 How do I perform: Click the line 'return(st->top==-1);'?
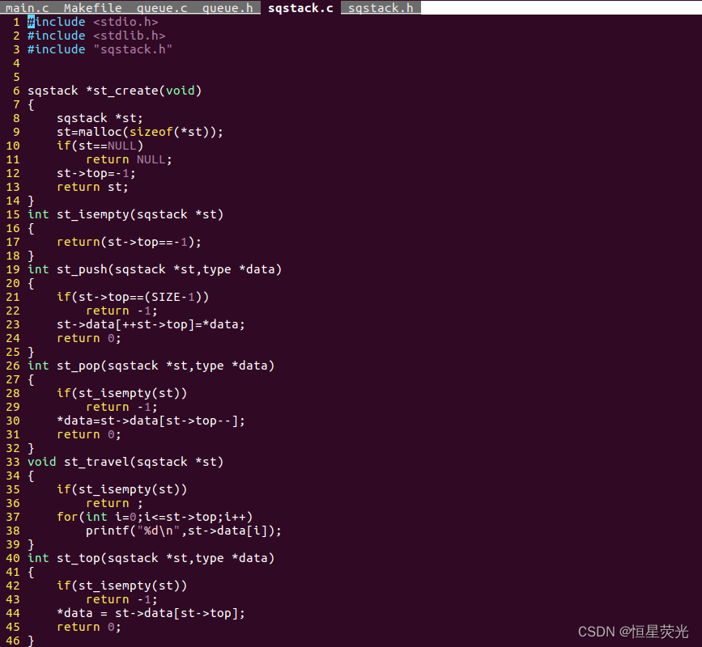(x=129, y=242)
